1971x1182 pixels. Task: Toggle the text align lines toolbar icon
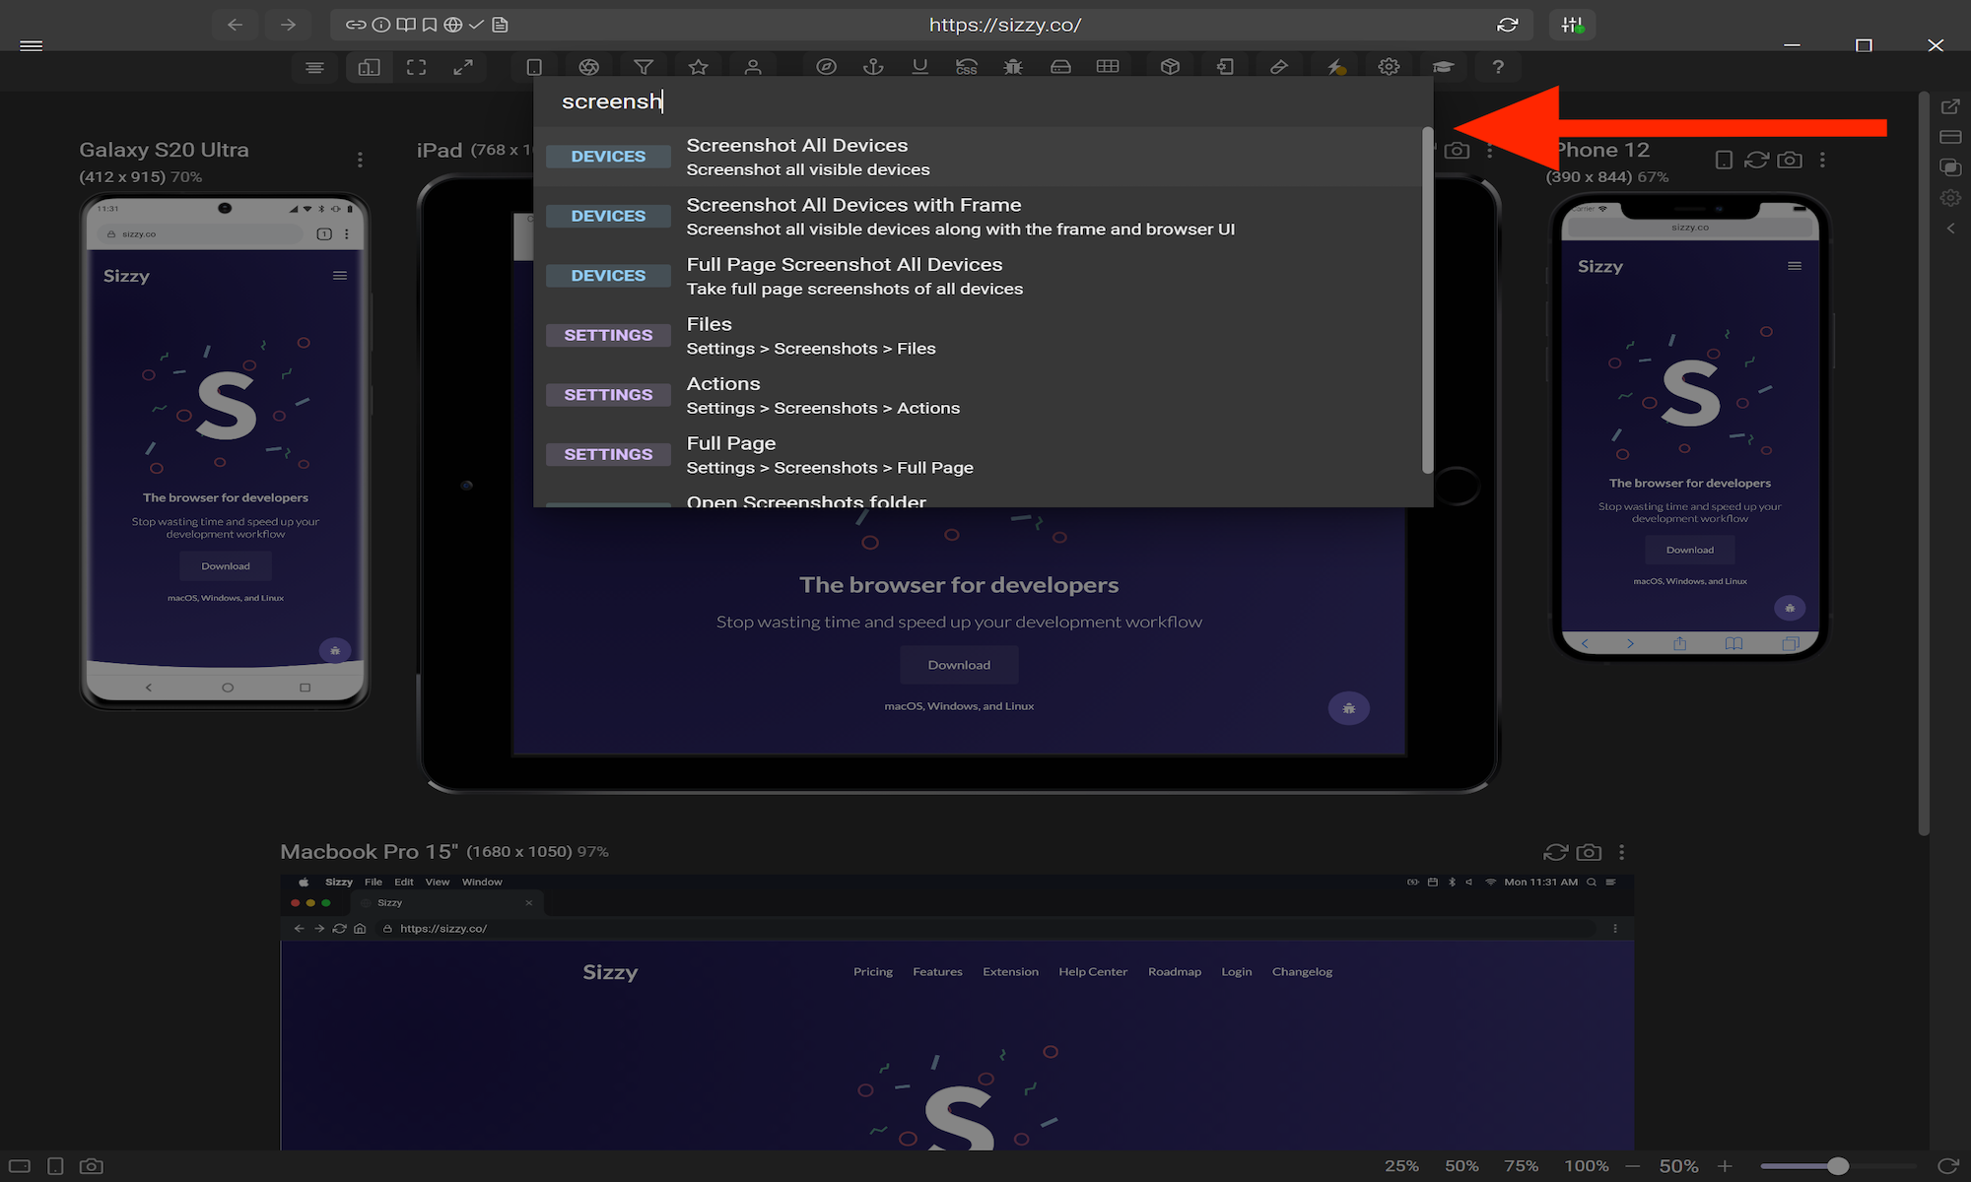(314, 67)
